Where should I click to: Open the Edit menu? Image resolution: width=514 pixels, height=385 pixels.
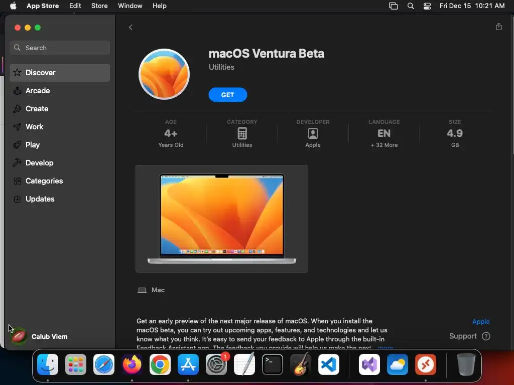(x=75, y=6)
